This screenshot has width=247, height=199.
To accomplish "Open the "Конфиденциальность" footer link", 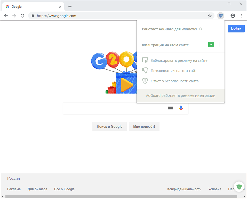I will [184, 189].
